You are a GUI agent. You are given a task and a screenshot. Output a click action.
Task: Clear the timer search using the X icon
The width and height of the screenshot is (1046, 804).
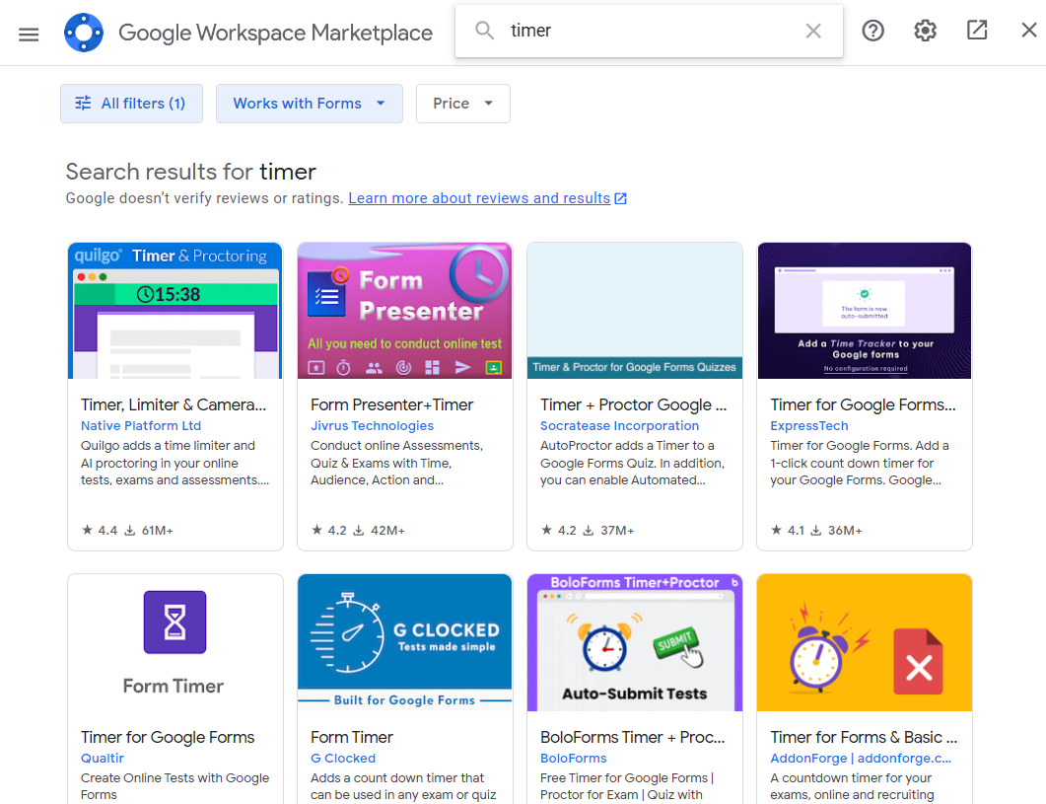tap(812, 31)
